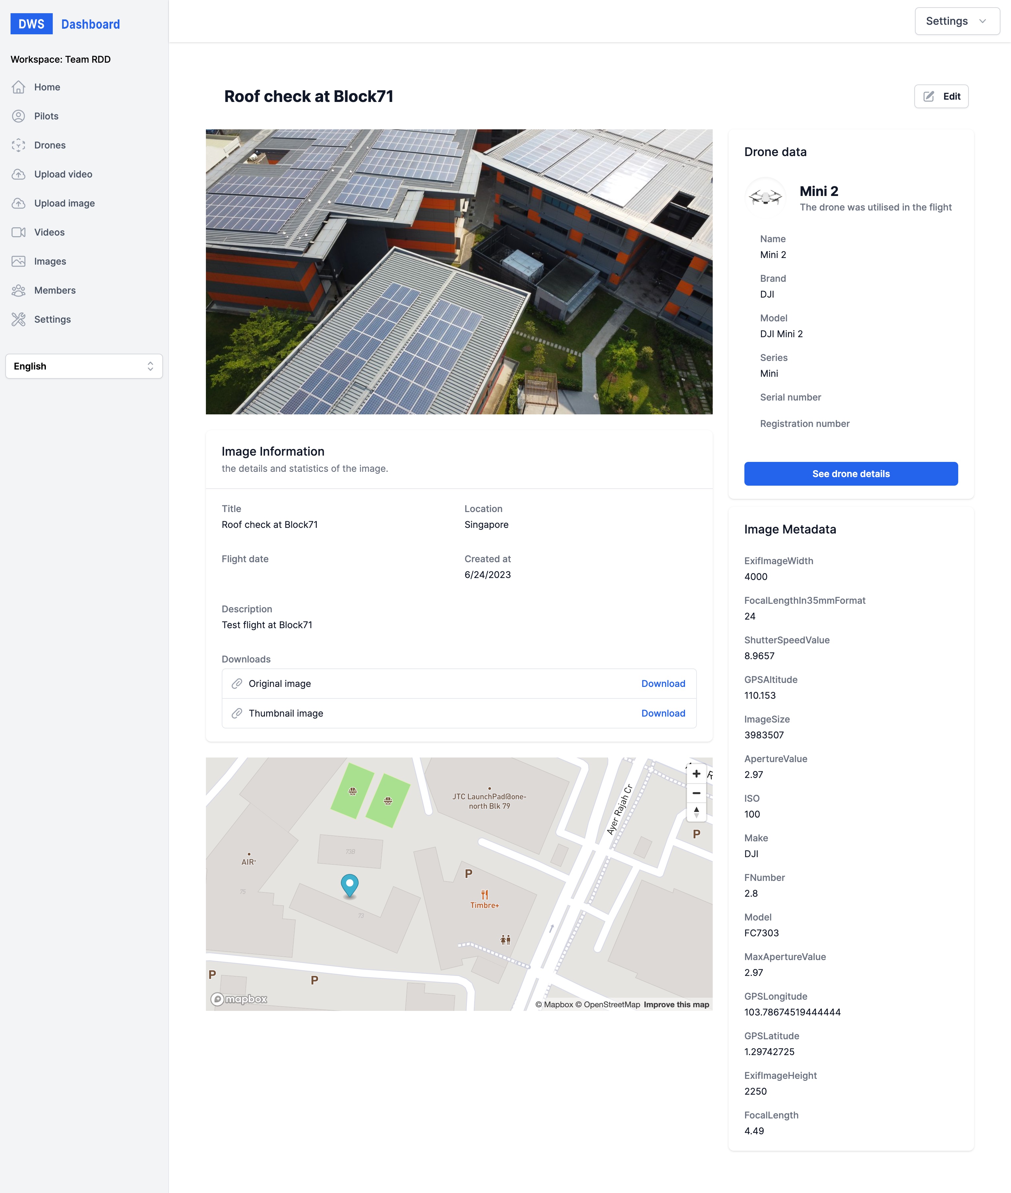Open the Settings dropdown in top bar

click(957, 21)
